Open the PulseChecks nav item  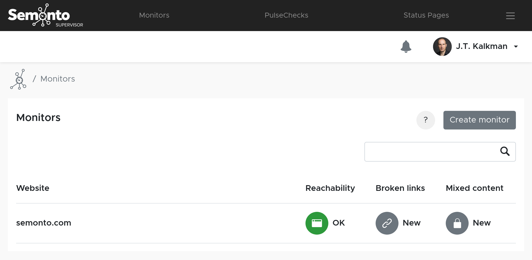pyautogui.click(x=286, y=15)
